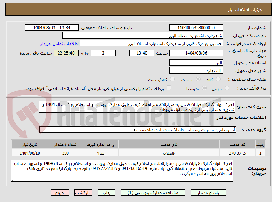
Task: Click the delivery city field اشتهارد
Action: [196, 70]
